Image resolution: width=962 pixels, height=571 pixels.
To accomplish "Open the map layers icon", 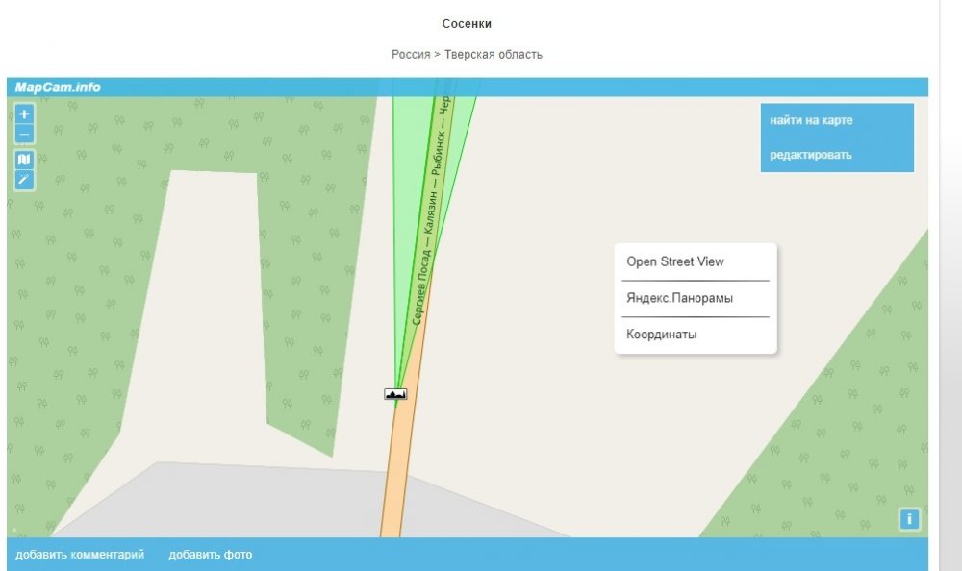I will [x=24, y=160].
